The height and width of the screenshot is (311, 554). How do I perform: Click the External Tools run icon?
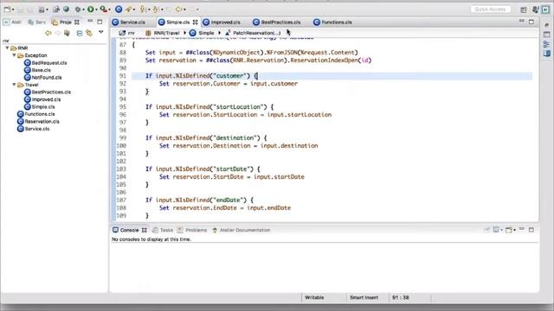(103, 10)
